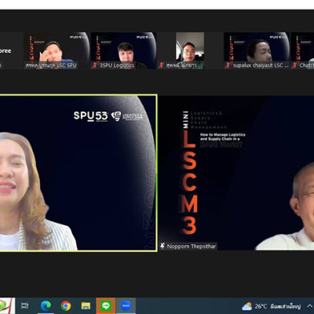Open Google Chrome from the taskbar
314x314 pixels.
[x=66, y=305]
